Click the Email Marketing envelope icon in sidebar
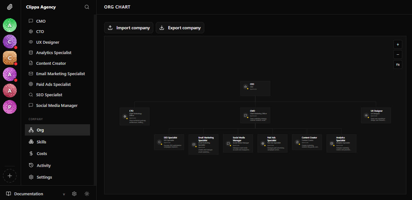This screenshot has height=200, width=412. tap(31, 74)
